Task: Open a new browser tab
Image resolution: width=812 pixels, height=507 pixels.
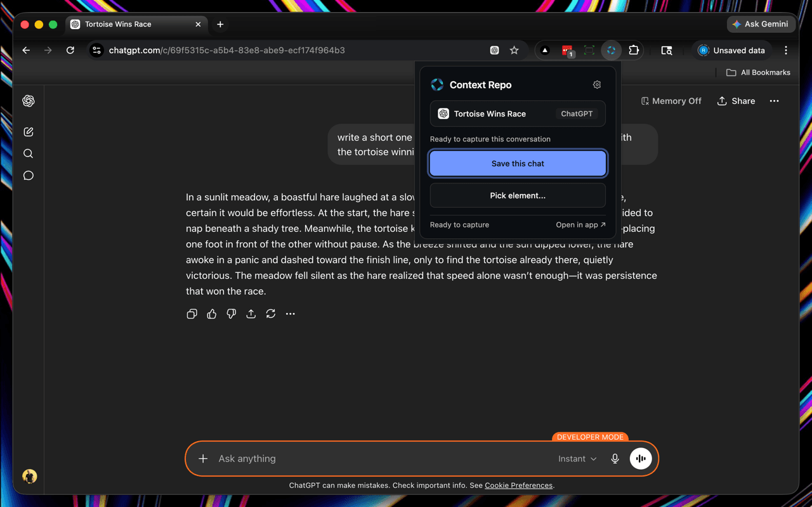Action: [x=220, y=24]
